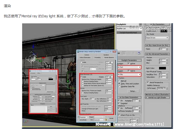The height and width of the screenshot is (129, 174).
Task: Click the Night Color black swatch
Action: point(162,68)
